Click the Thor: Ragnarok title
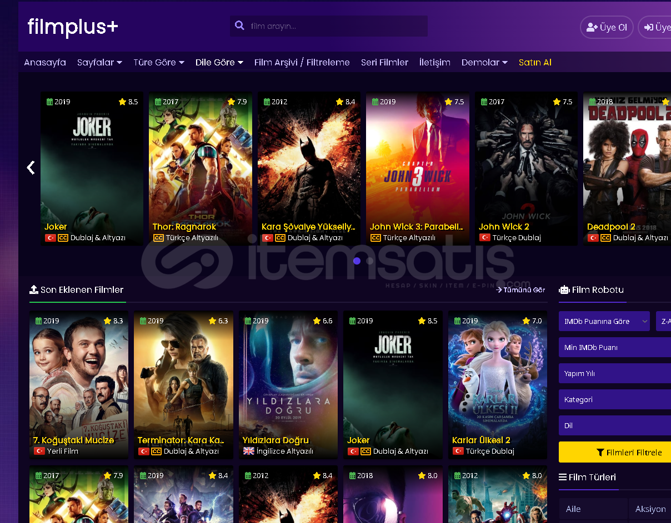671x523 pixels. [x=184, y=226]
